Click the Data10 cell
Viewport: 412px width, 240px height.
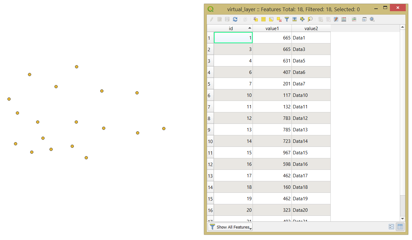(x=311, y=95)
